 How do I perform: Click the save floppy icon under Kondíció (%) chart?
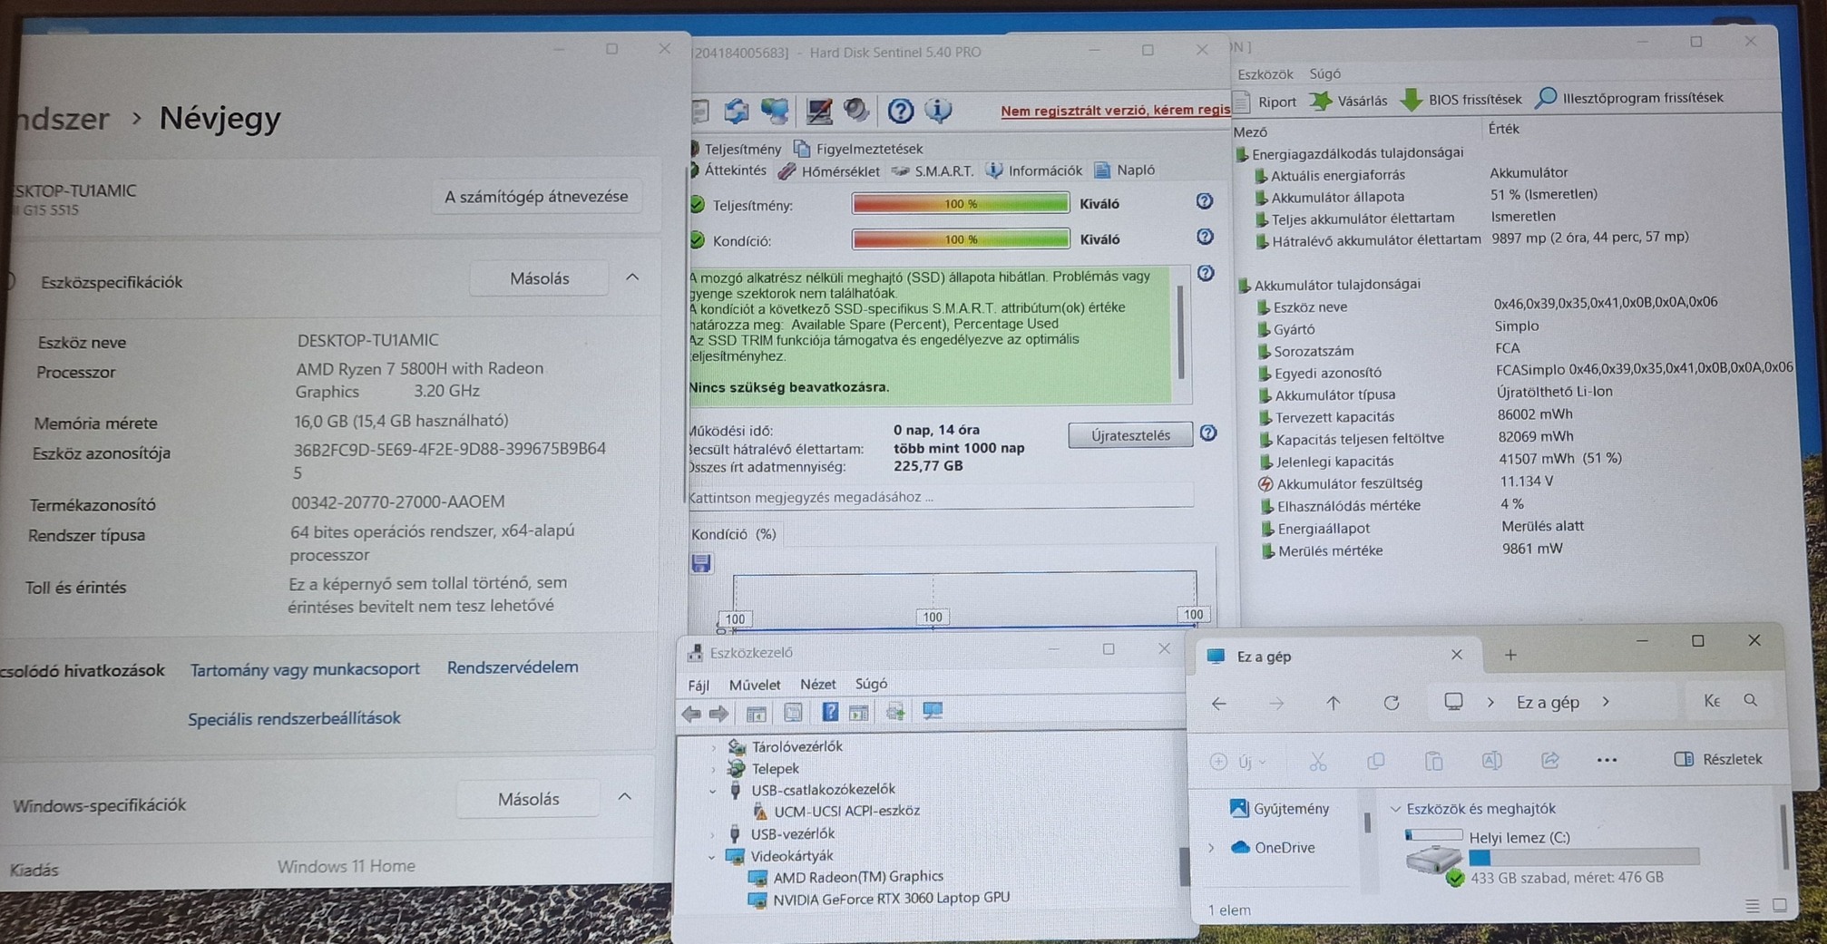coord(701,563)
